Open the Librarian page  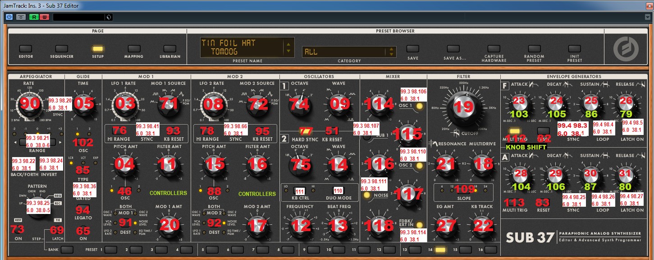(x=169, y=48)
